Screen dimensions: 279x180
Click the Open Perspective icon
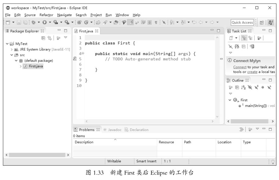pyautogui.click(x=262, y=23)
